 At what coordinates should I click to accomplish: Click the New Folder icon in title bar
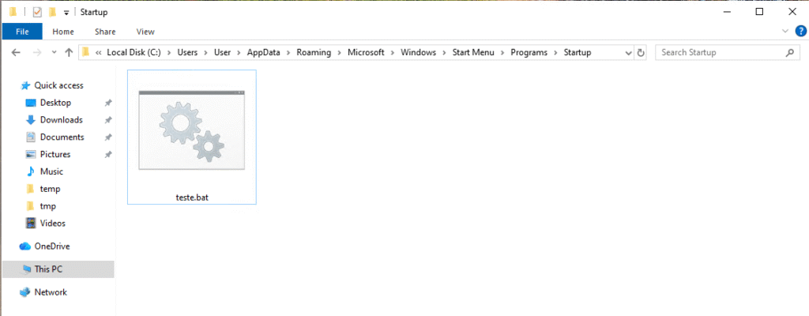coord(52,12)
